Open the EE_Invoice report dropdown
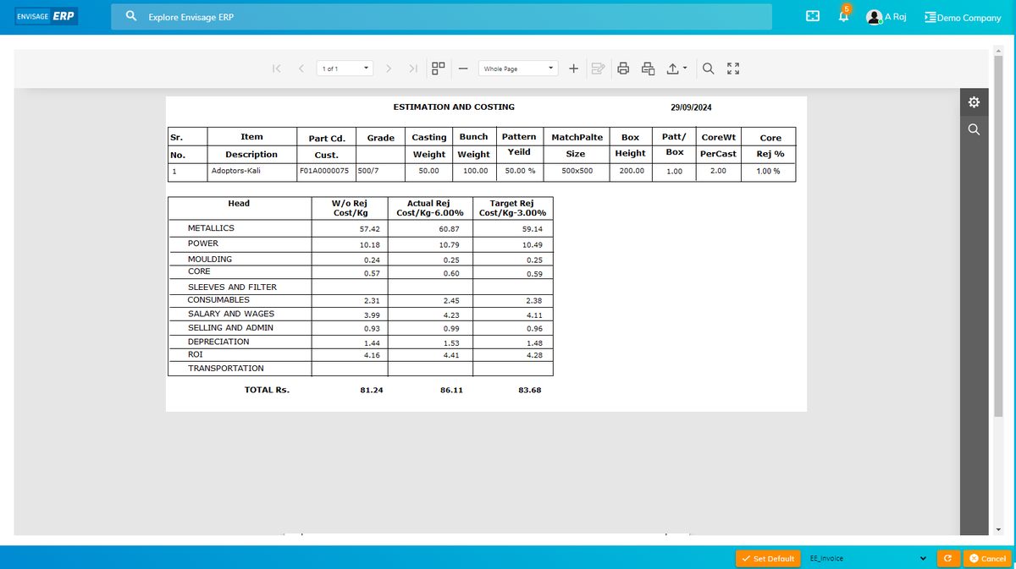This screenshot has width=1016, height=569. pyautogui.click(x=868, y=559)
